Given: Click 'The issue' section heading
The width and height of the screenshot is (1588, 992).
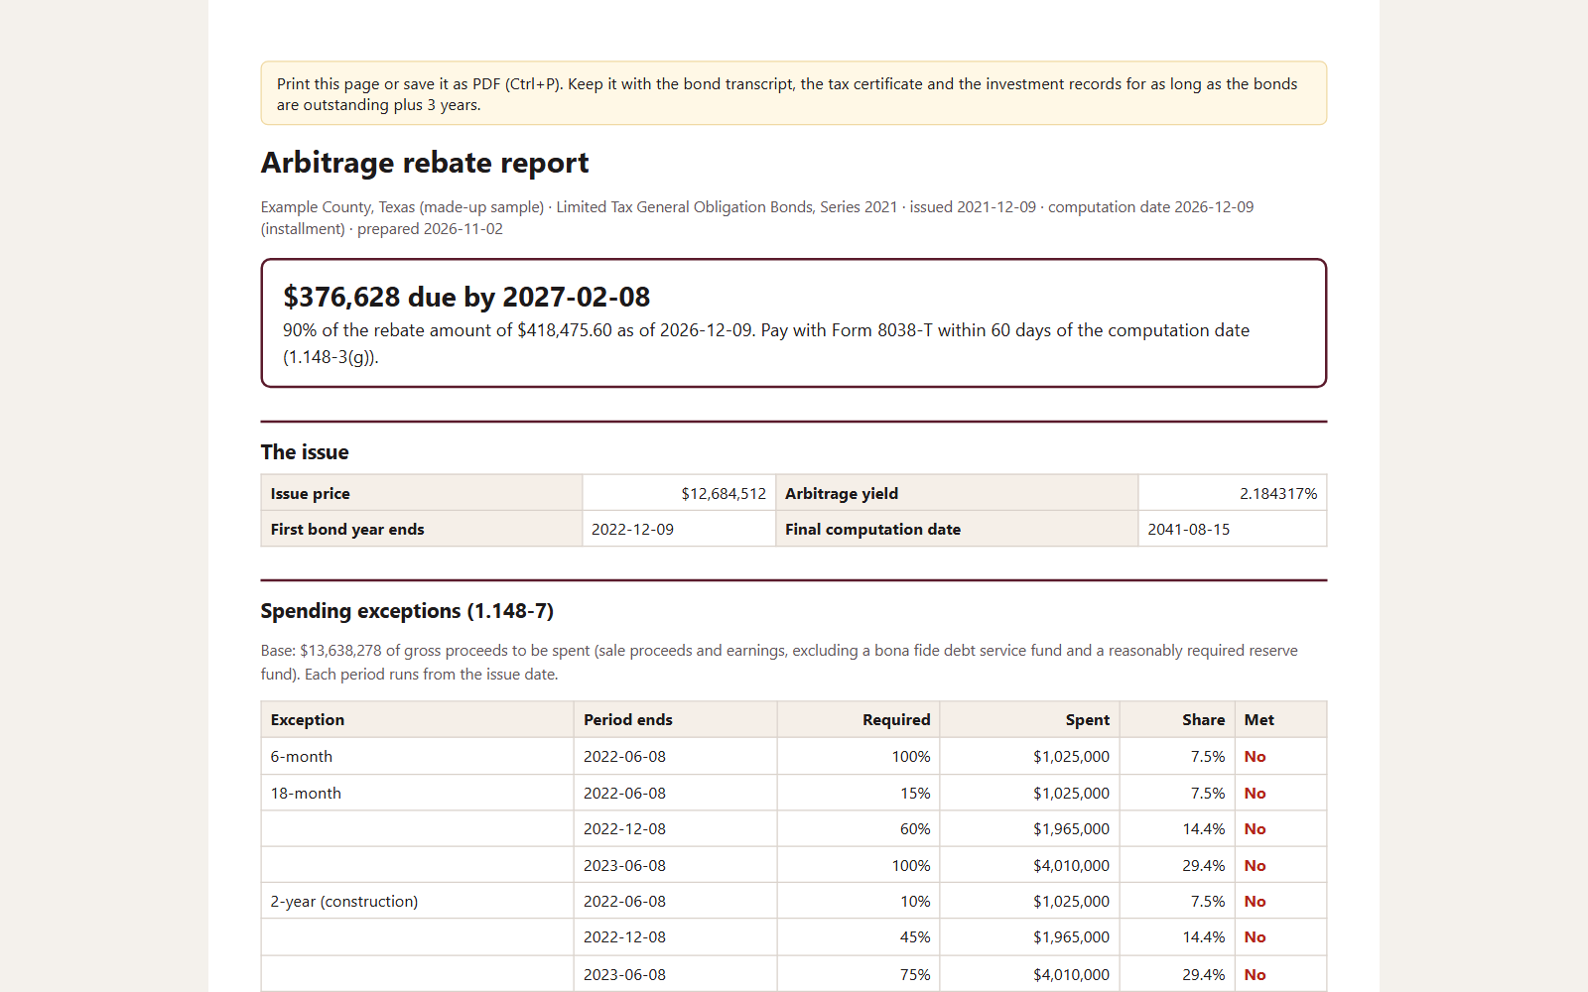Looking at the screenshot, I should pyautogui.click(x=305, y=452).
